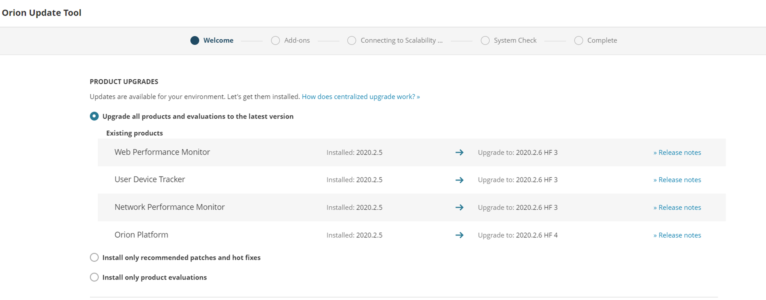Click the System Check step circle

pos(485,40)
